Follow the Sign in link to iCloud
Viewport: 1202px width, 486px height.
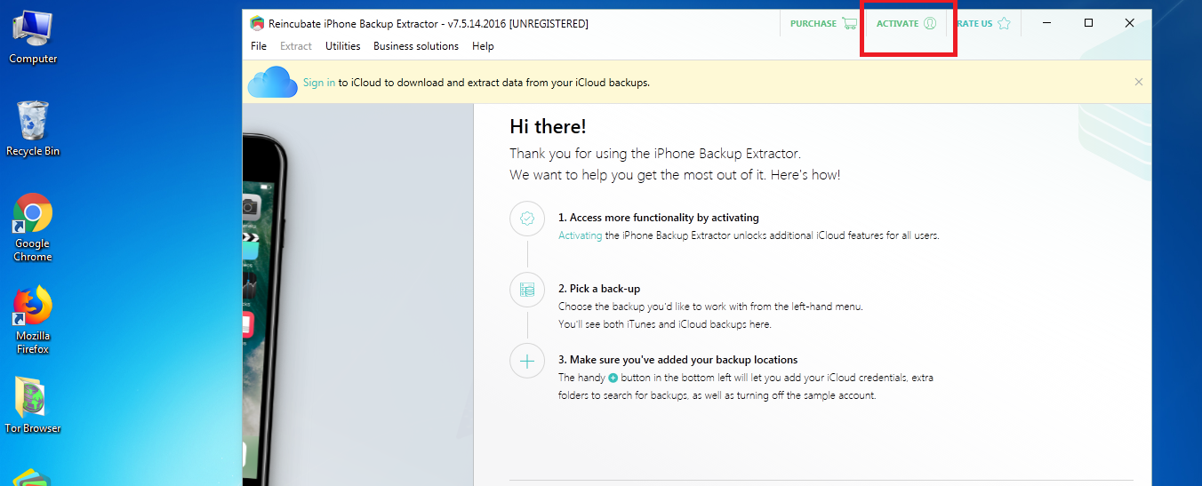[319, 83]
